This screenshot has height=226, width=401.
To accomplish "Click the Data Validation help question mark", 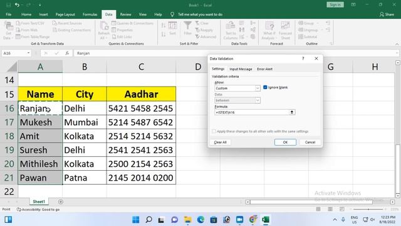I will tap(303, 58).
